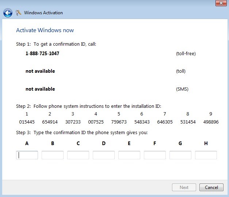
Task: Click installation ID group 015445
Action: pos(27,122)
